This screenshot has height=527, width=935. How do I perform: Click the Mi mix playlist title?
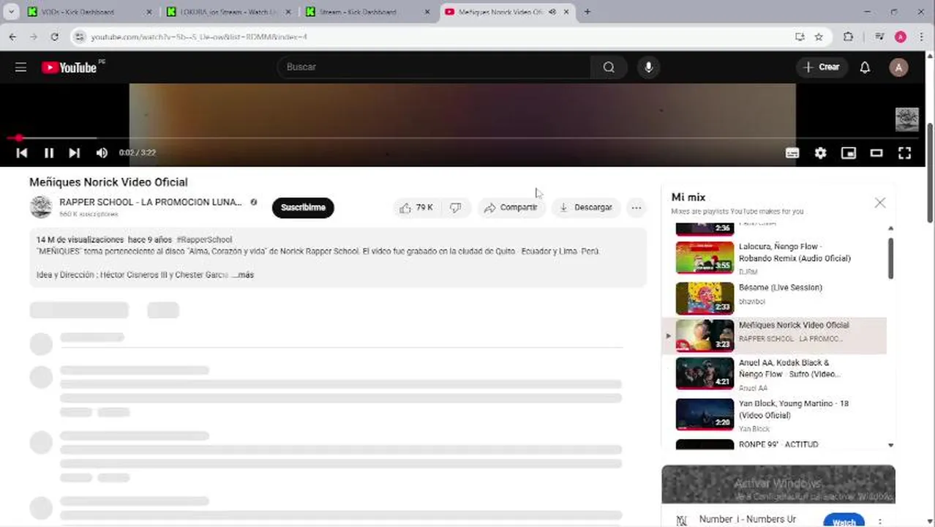click(x=688, y=198)
